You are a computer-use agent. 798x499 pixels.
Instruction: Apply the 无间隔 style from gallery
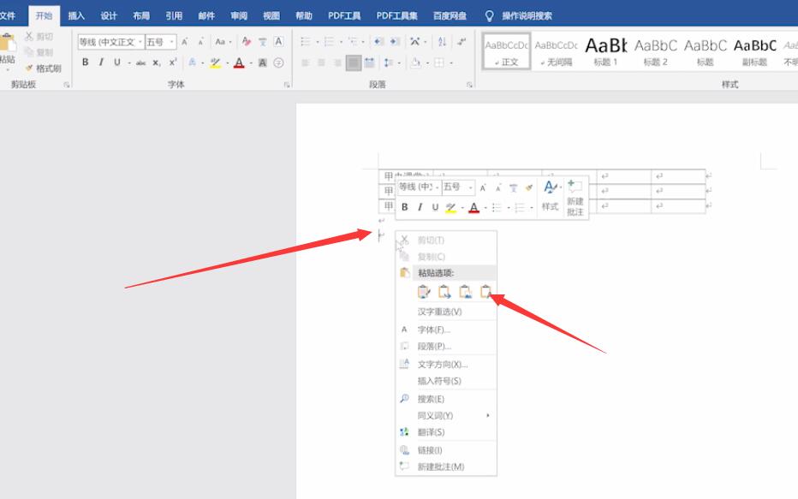pos(557,51)
